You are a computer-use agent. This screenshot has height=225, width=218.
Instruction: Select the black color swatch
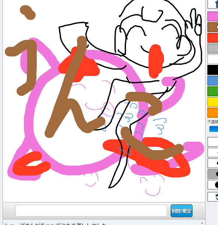(213, 70)
